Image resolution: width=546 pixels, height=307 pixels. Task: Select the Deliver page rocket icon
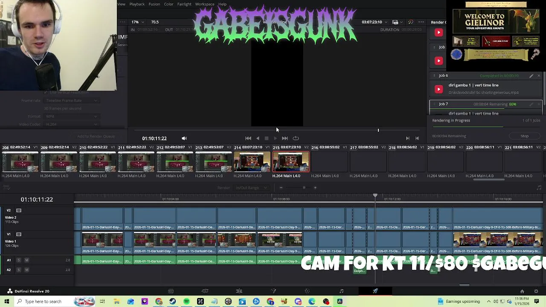pos(375,291)
